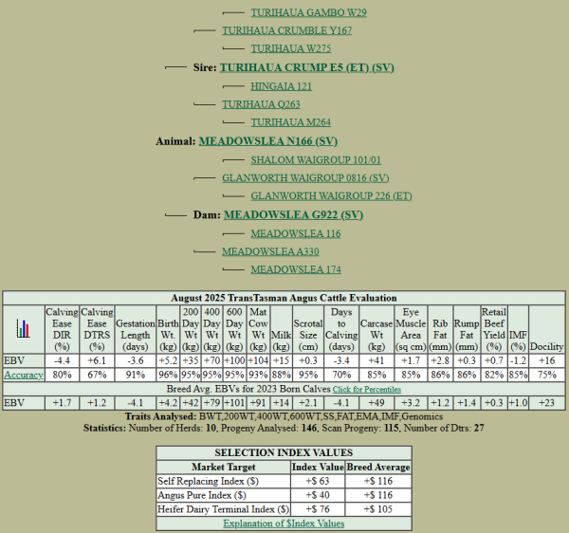Select the +$ 40 index value cell
569x533 pixels.
pos(318,496)
